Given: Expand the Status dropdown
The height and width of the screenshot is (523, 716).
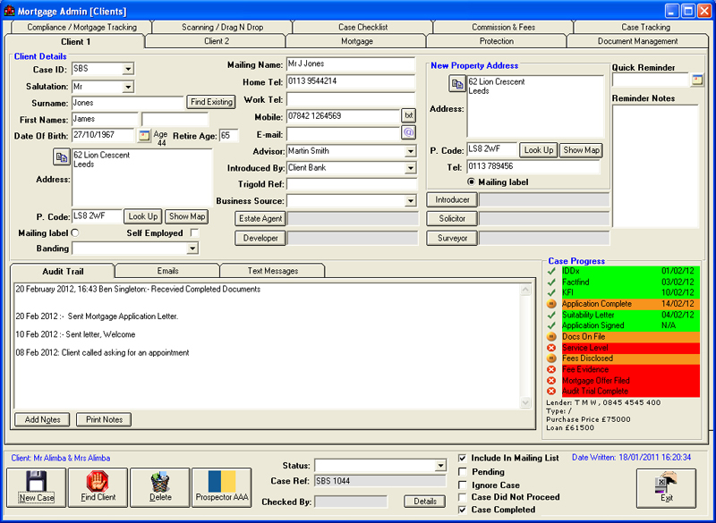Looking at the screenshot, I should click(440, 466).
